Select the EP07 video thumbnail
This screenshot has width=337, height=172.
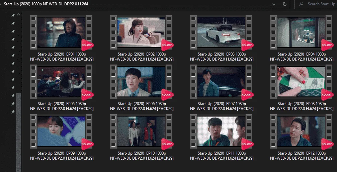[x=221, y=82]
